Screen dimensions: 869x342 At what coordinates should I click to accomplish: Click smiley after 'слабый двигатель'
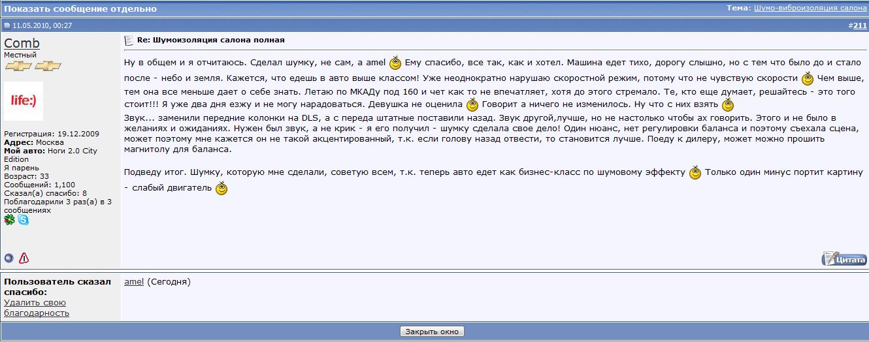(221, 189)
